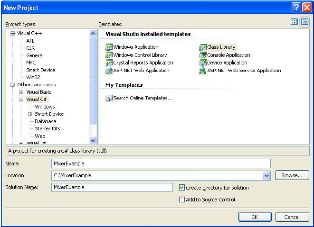Select Web under Visual C#
The height and width of the screenshot is (227, 314).
[40, 136]
